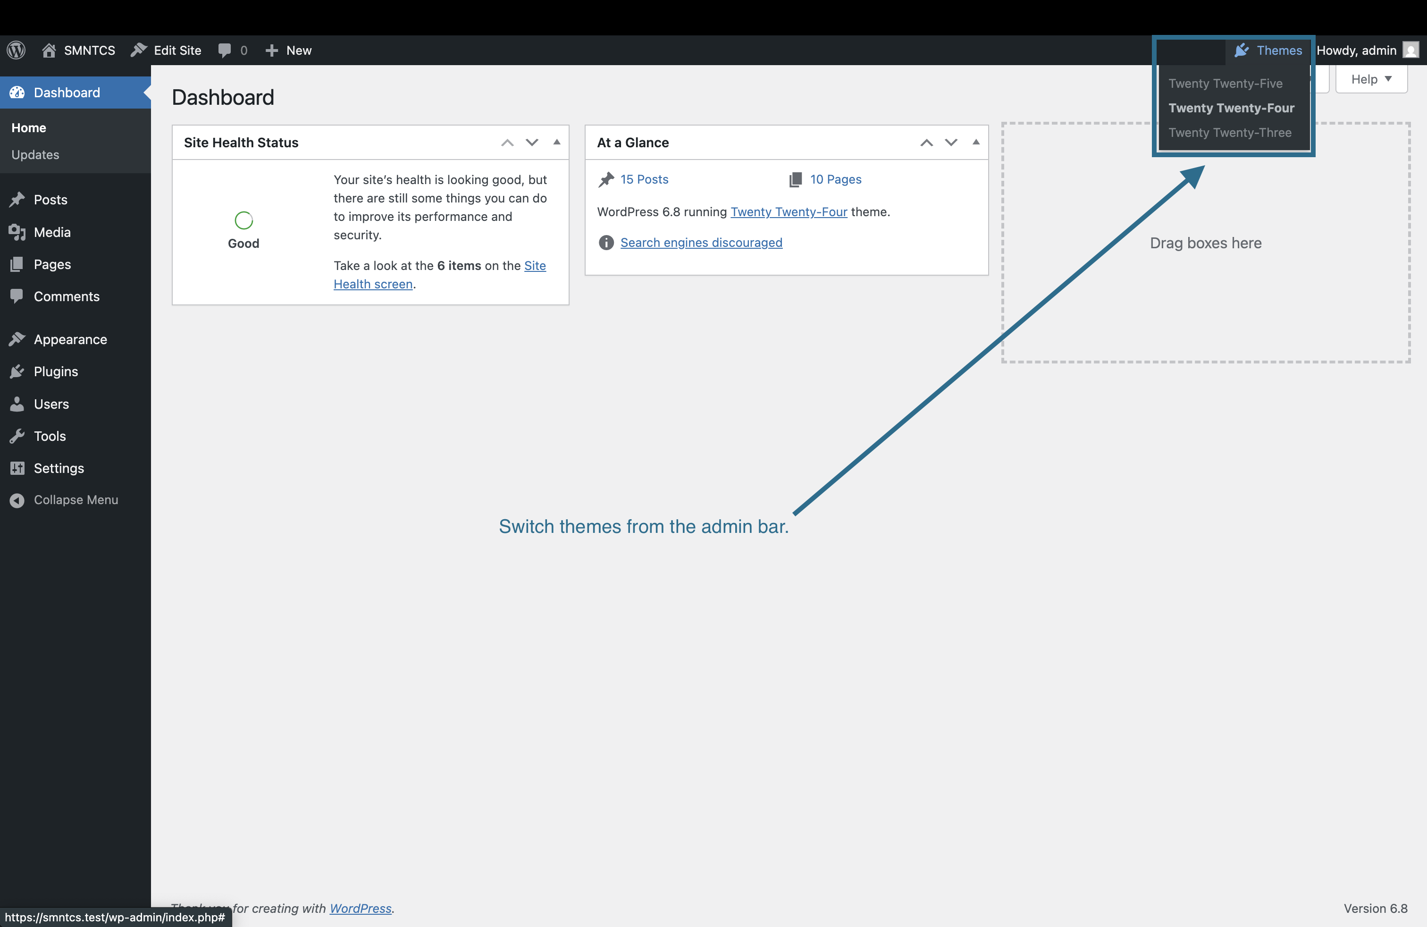Screen dimensions: 1427x927
Task: Open the Users menu label in sidebar
Action: 51,404
